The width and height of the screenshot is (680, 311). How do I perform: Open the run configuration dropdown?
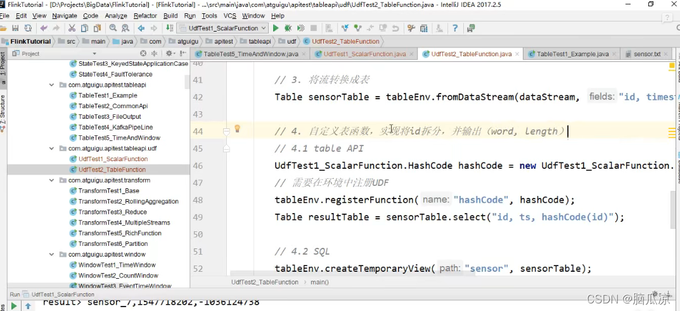[223, 28]
